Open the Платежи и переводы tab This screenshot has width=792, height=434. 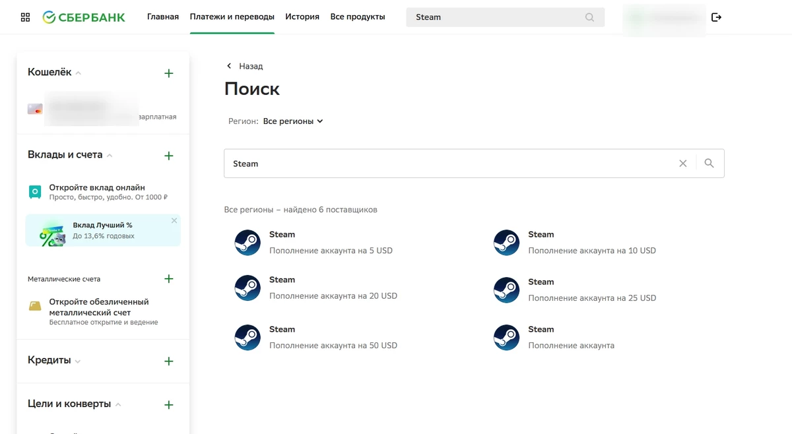(x=232, y=17)
